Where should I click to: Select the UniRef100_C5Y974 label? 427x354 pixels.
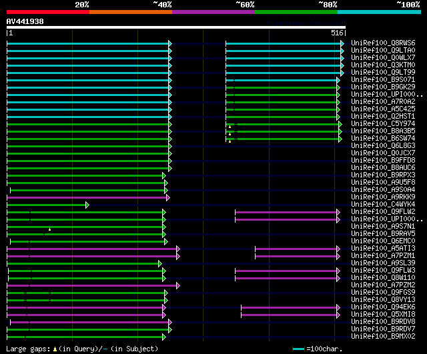coord(383,124)
